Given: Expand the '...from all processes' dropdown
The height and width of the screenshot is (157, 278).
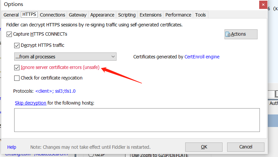Looking at the screenshot, I should [x=65, y=57].
